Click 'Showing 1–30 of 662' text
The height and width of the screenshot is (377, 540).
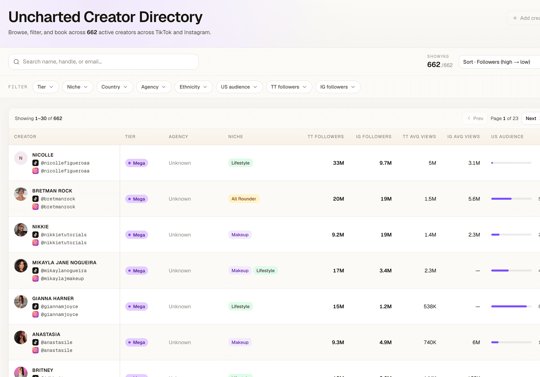point(39,118)
